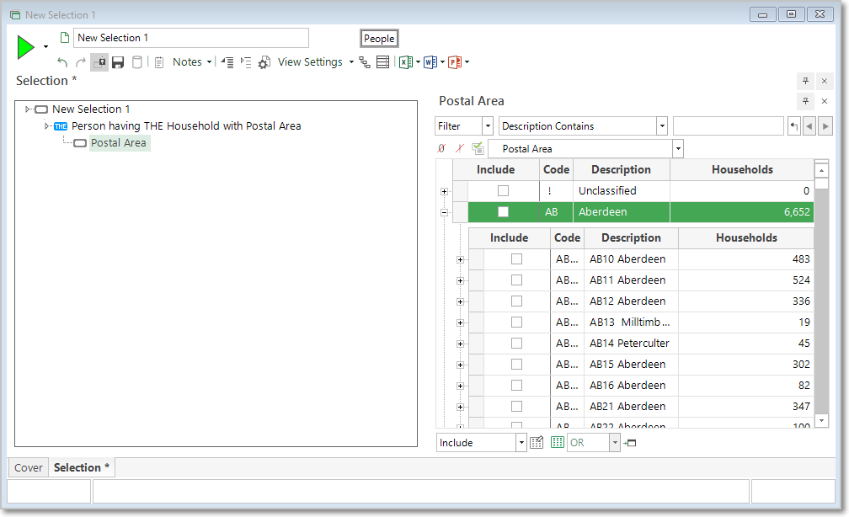Screen dimensions: 849x517
Task: Expand the Unclassified row
Action: (444, 191)
